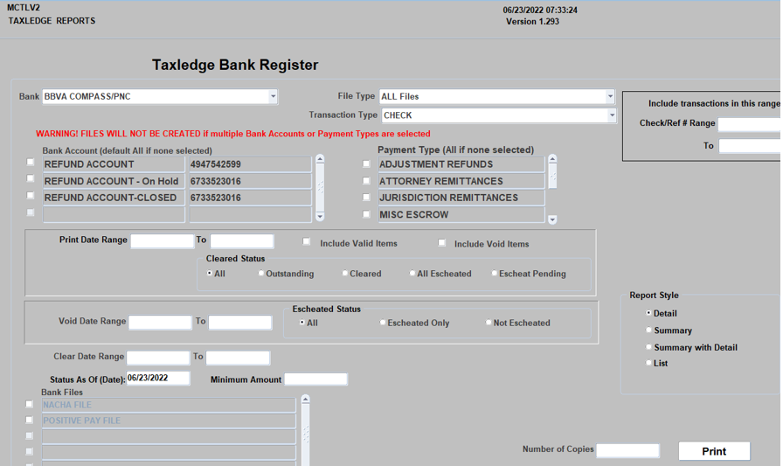Expand the File Type dropdown

pyautogui.click(x=610, y=97)
